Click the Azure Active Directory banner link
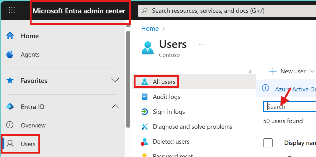This screenshot has height=157, width=316. click(x=295, y=89)
